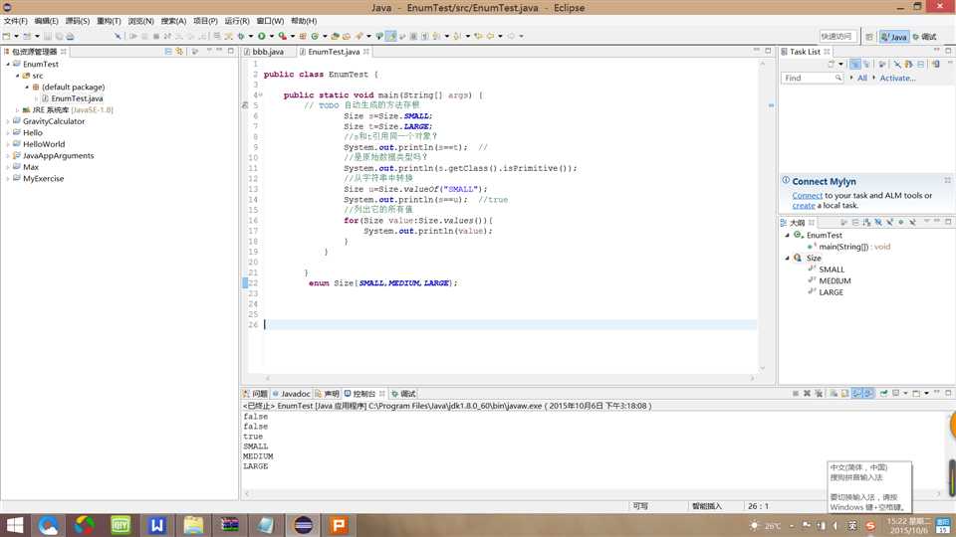Open Debug button dropdown arrow
Image resolution: width=956 pixels, height=537 pixels.
(x=251, y=37)
